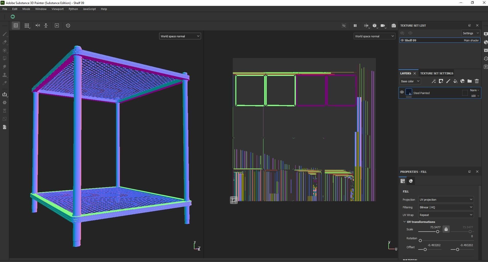Open the Mode menu
This screenshot has width=488, height=262.
(x=26, y=9)
